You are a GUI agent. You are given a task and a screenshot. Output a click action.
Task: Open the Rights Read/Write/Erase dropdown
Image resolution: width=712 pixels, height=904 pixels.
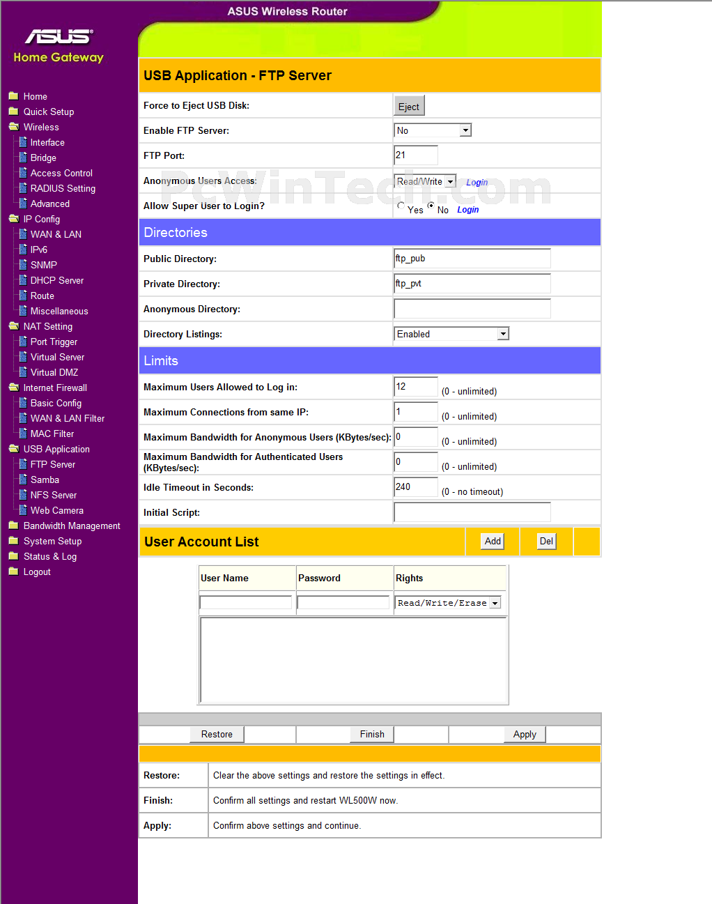point(448,603)
